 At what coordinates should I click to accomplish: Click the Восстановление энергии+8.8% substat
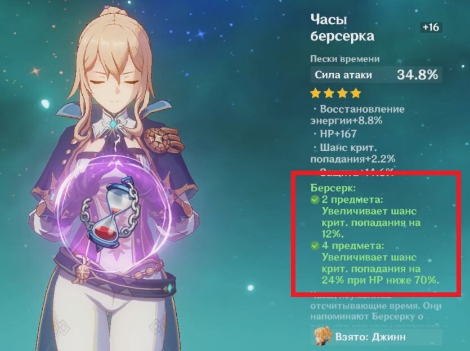(x=357, y=114)
